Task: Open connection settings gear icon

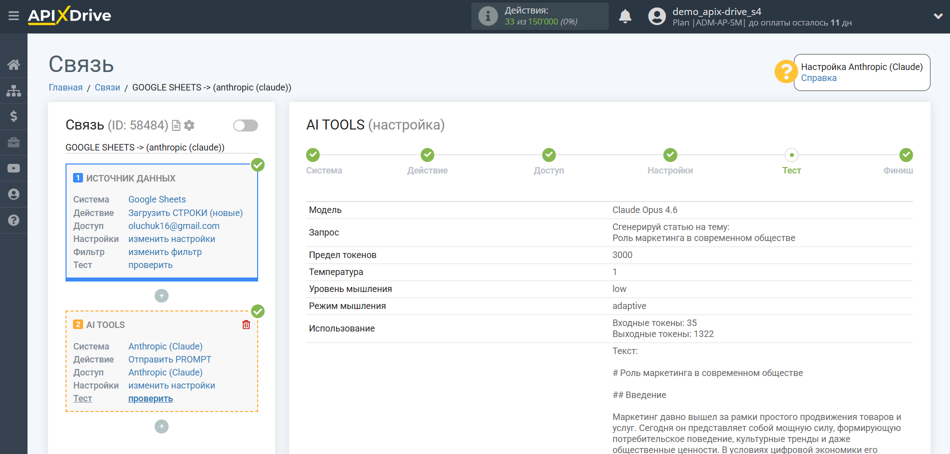Action: (189, 125)
